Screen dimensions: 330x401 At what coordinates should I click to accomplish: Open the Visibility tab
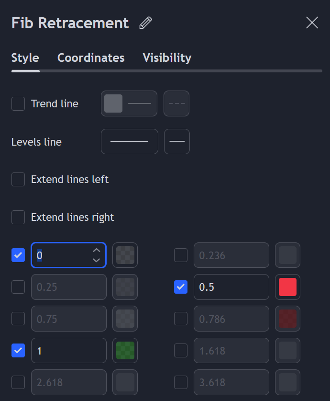click(167, 58)
